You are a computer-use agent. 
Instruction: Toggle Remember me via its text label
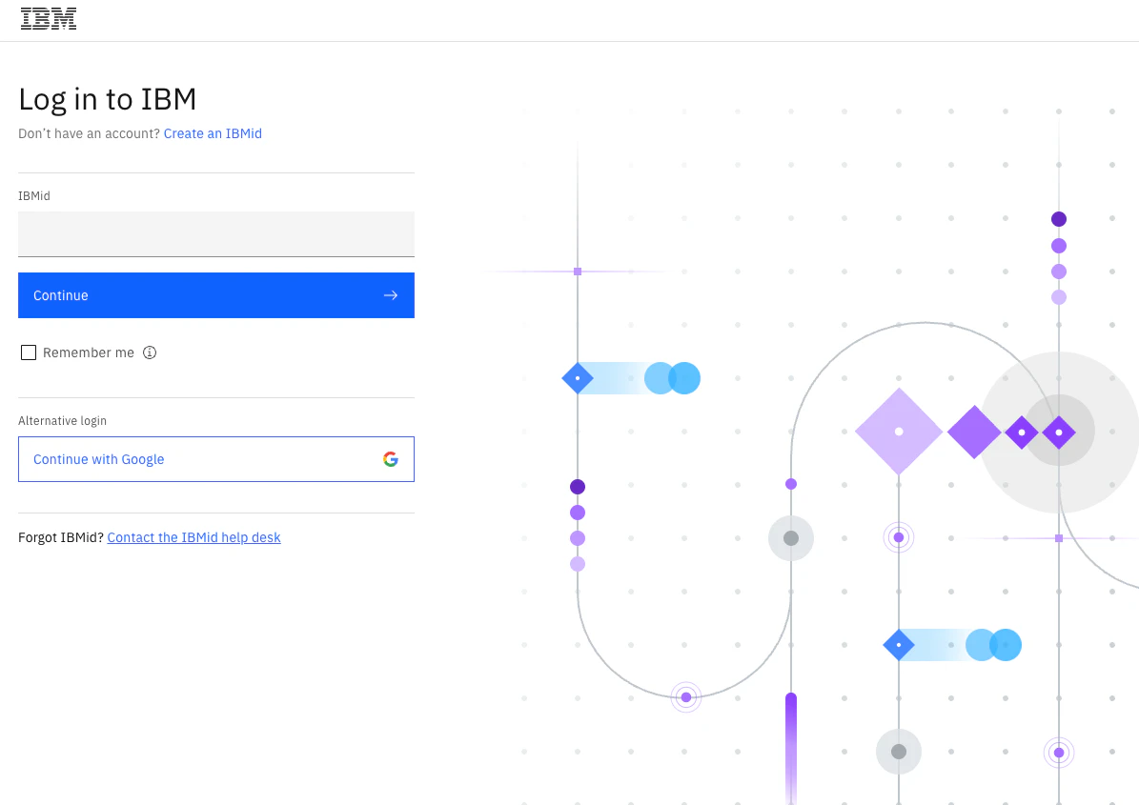[x=89, y=352]
